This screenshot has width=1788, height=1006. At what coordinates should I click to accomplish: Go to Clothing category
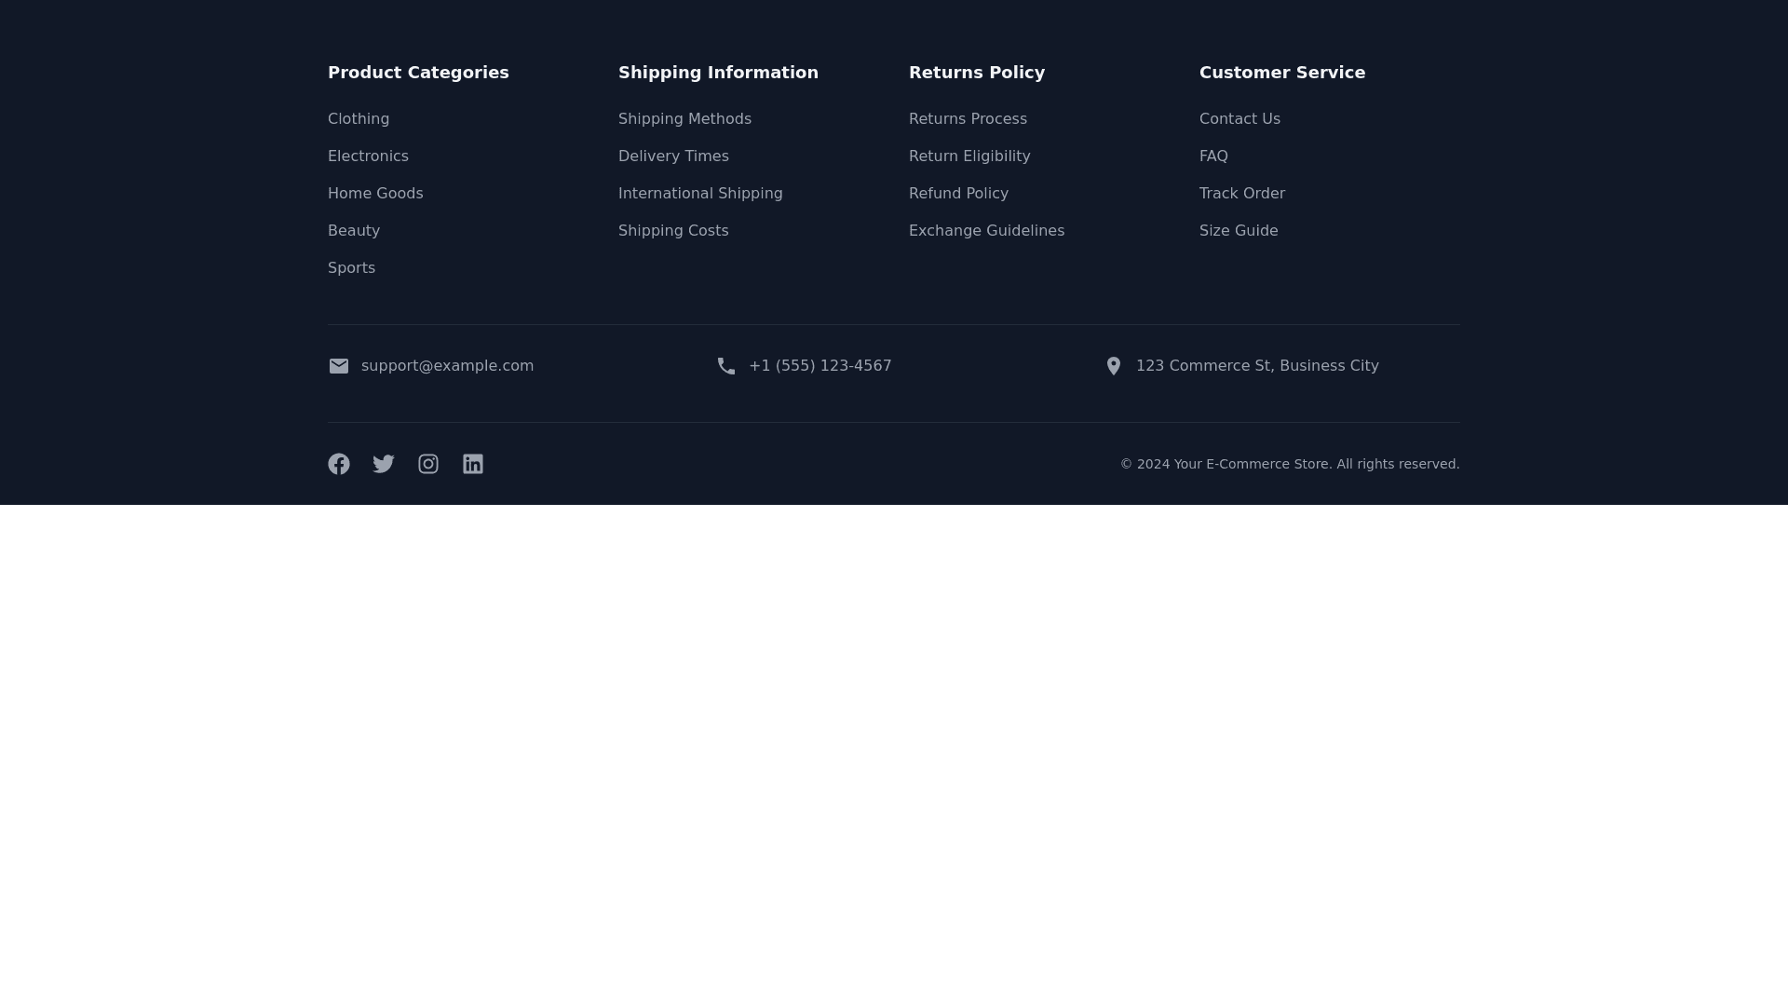click(359, 119)
